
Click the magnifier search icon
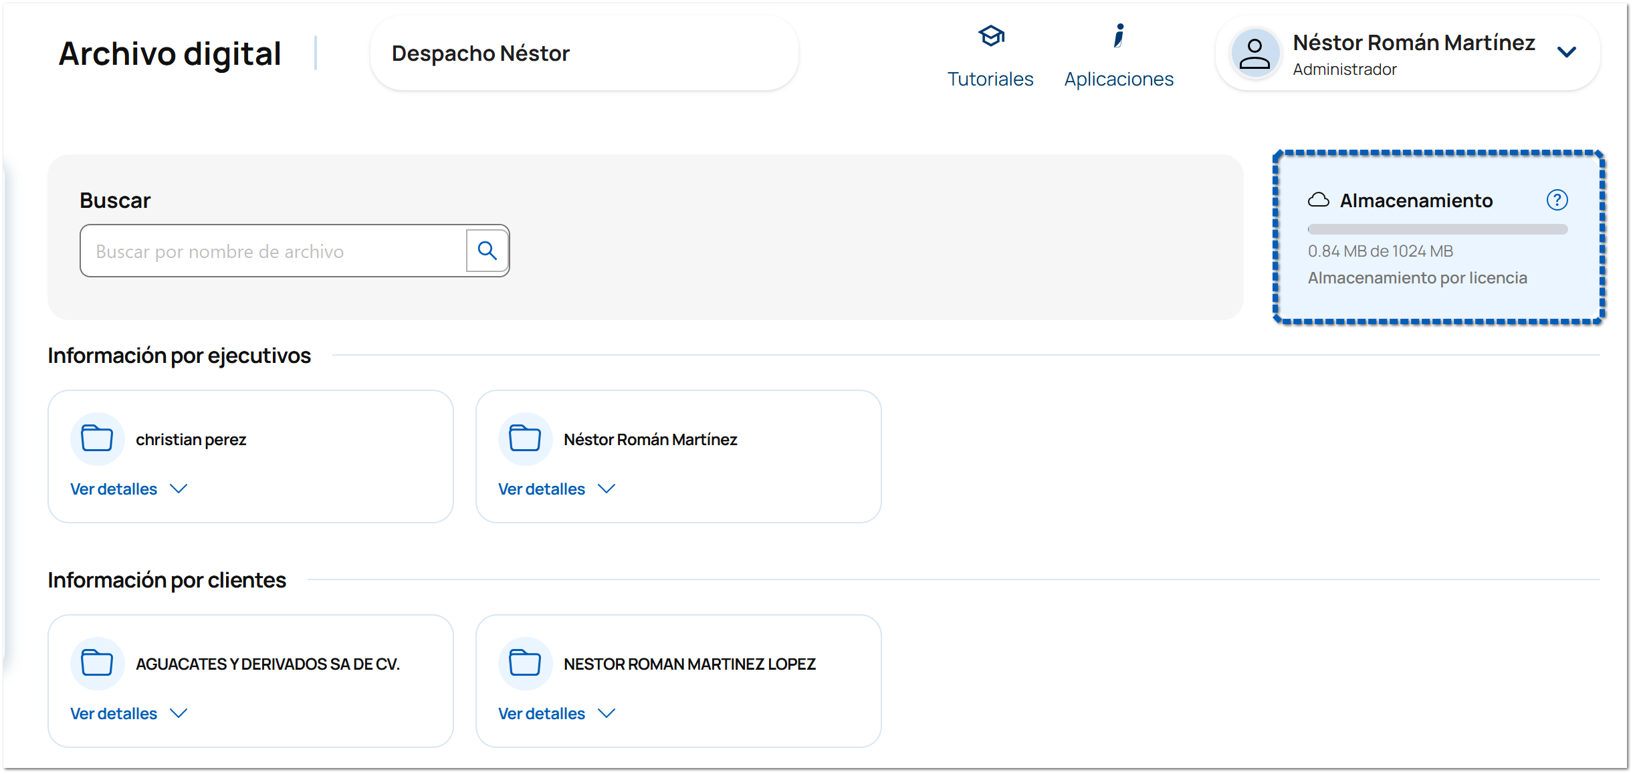click(x=487, y=251)
